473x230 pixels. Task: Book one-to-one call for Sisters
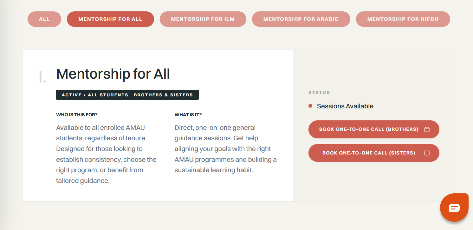pos(368,153)
